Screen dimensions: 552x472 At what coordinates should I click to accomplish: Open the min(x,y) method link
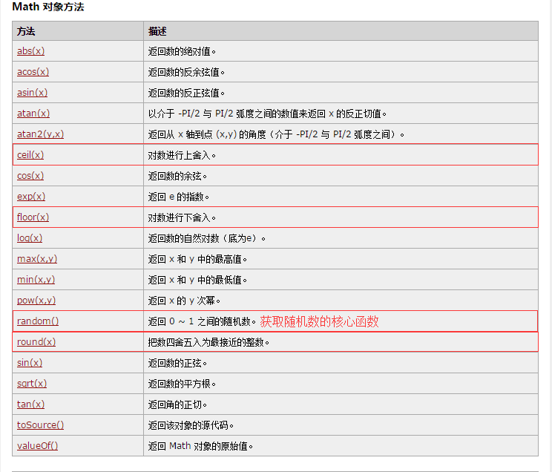36,280
